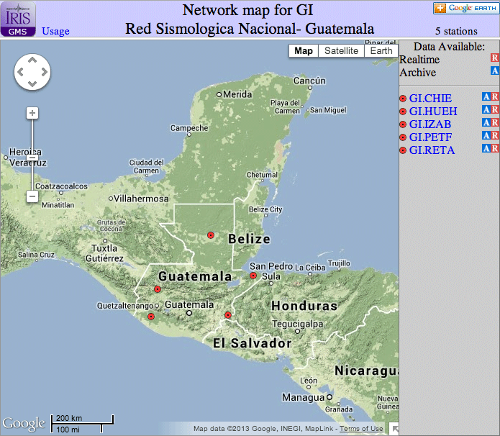
Task: Click the "5 stations" text
Action: 456,31
